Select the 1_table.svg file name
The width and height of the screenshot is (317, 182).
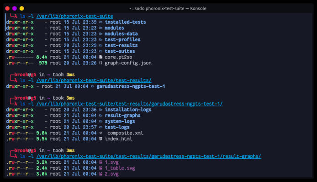(x=120, y=168)
